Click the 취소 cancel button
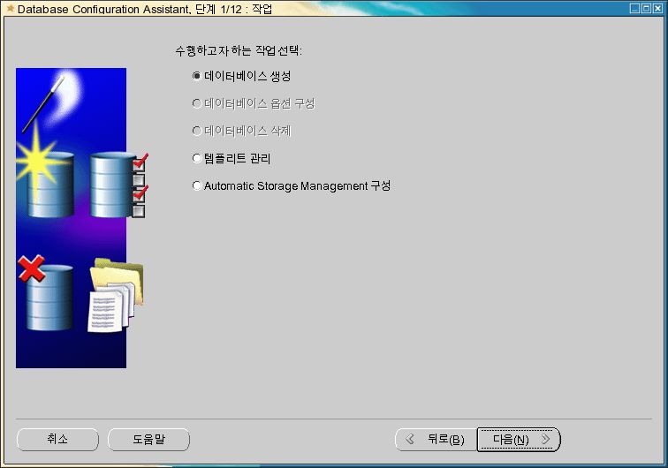Image resolution: width=668 pixels, height=468 pixels. (x=57, y=439)
